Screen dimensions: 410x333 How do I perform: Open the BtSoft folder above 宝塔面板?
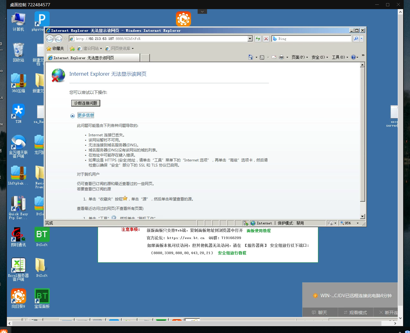pyautogui.click(x=42, y=268)
